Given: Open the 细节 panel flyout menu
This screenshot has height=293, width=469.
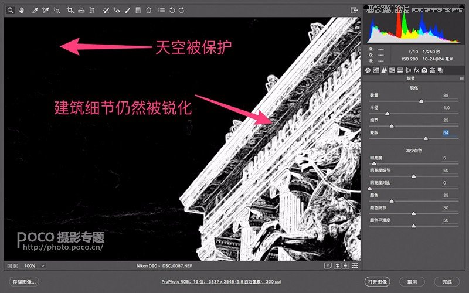Looking at the screenshot, I should point(461,79).
